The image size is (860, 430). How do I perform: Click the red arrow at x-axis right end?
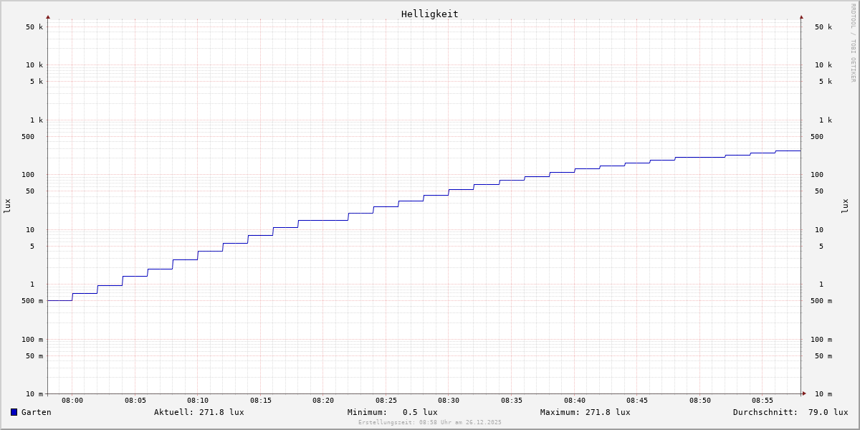click(x=804, y=393)
